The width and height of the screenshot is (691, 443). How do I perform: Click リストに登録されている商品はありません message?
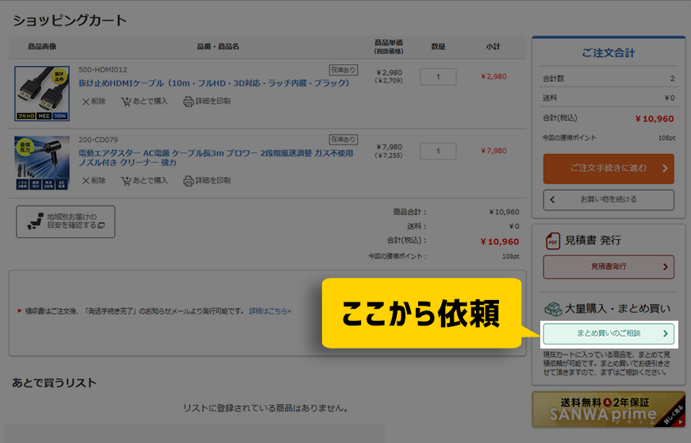coord(266,409)
